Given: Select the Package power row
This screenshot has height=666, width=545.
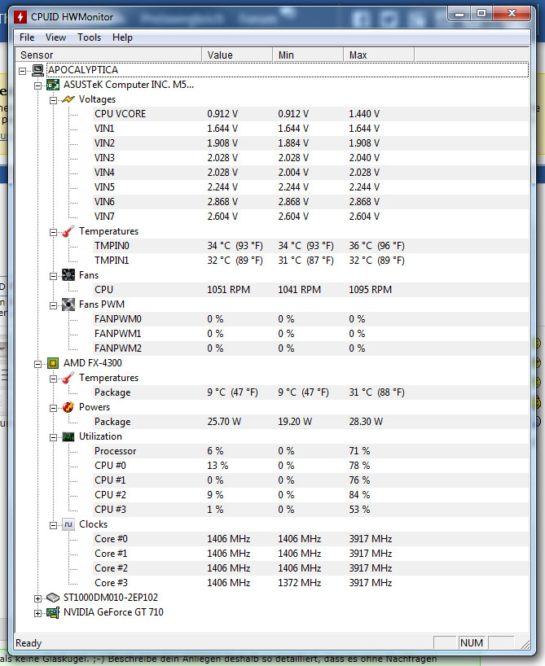Looking at the screenshot, I should coord(310,422).
